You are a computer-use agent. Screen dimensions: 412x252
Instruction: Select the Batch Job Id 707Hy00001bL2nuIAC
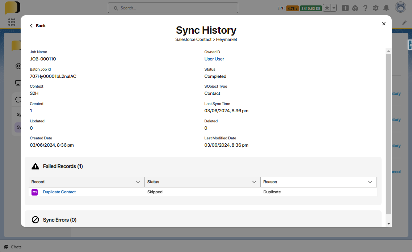pos(53,76)
